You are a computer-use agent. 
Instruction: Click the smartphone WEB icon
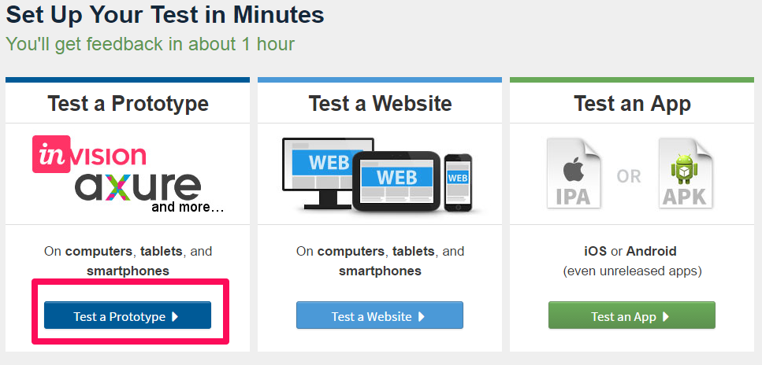pos(458,182)
